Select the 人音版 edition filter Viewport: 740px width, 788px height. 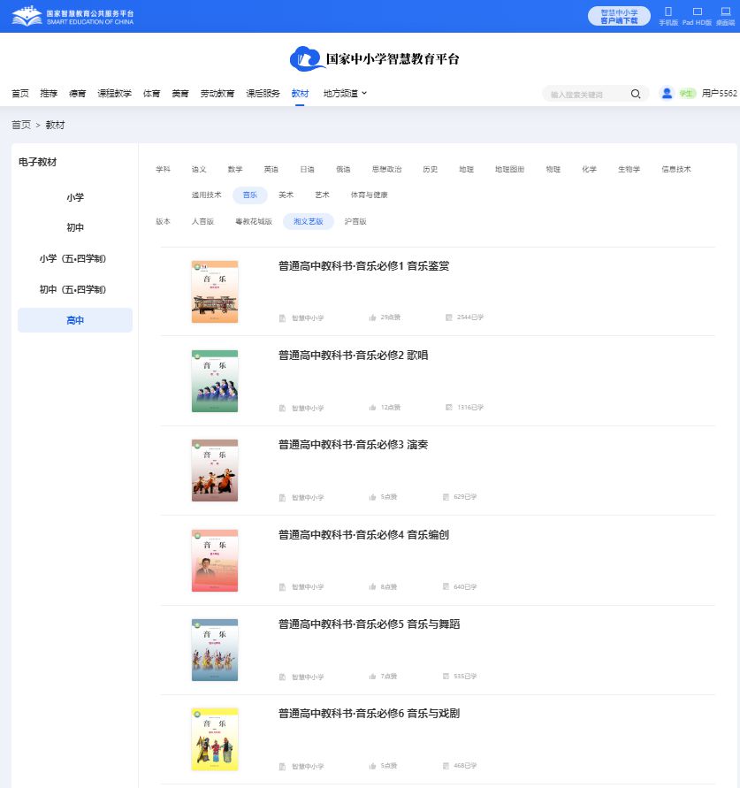(202, 222)
